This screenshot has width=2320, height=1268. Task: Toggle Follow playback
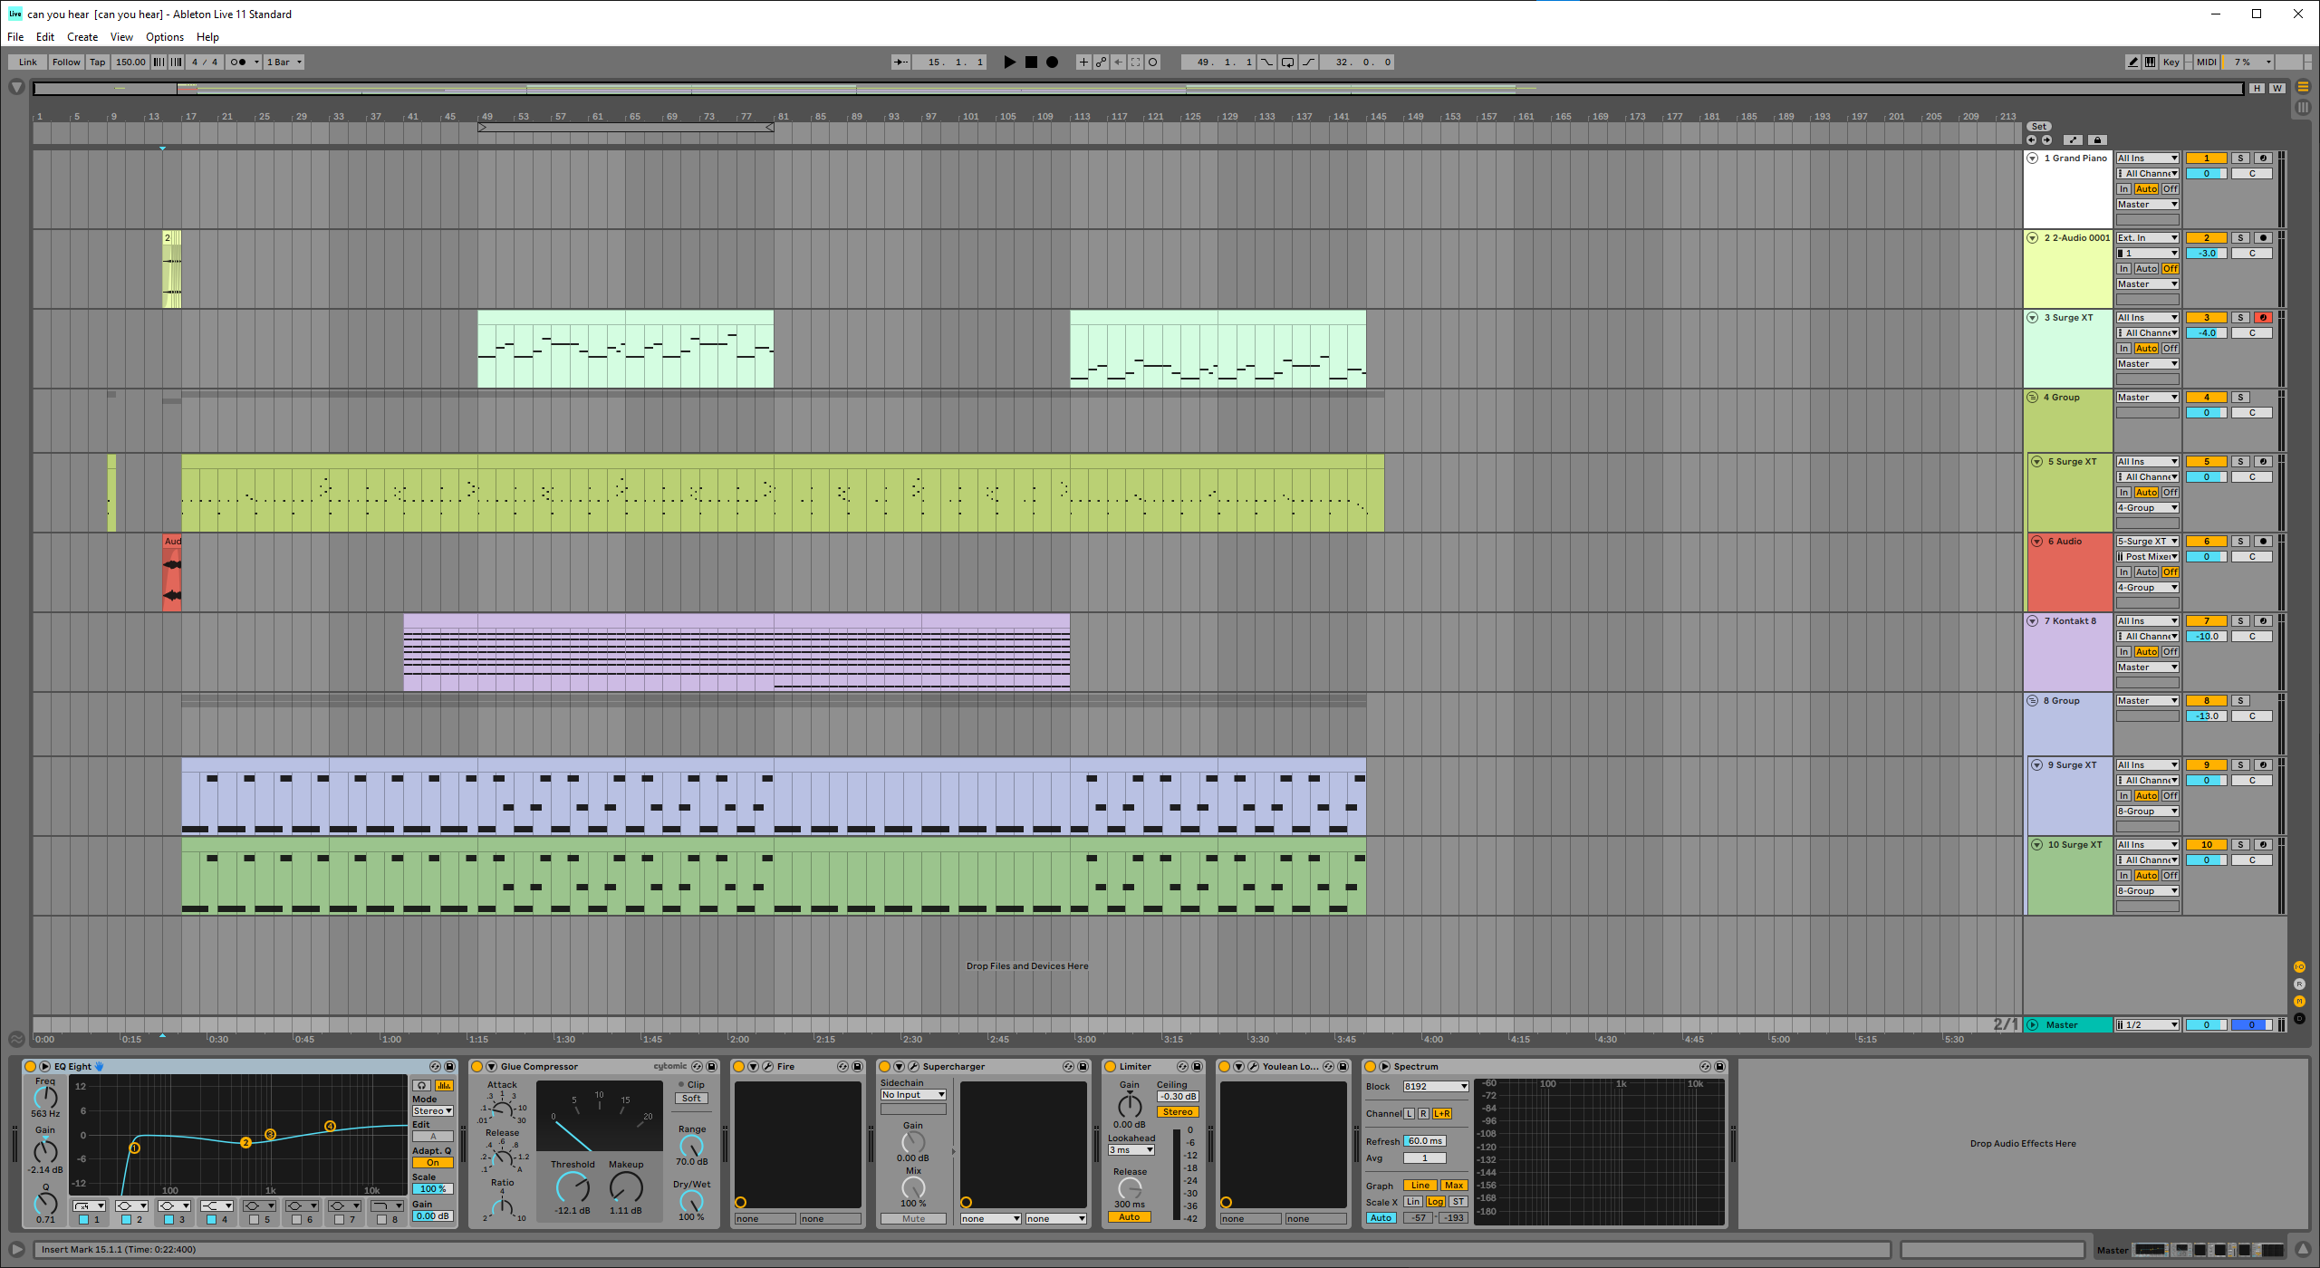click(x=66, y=62)
